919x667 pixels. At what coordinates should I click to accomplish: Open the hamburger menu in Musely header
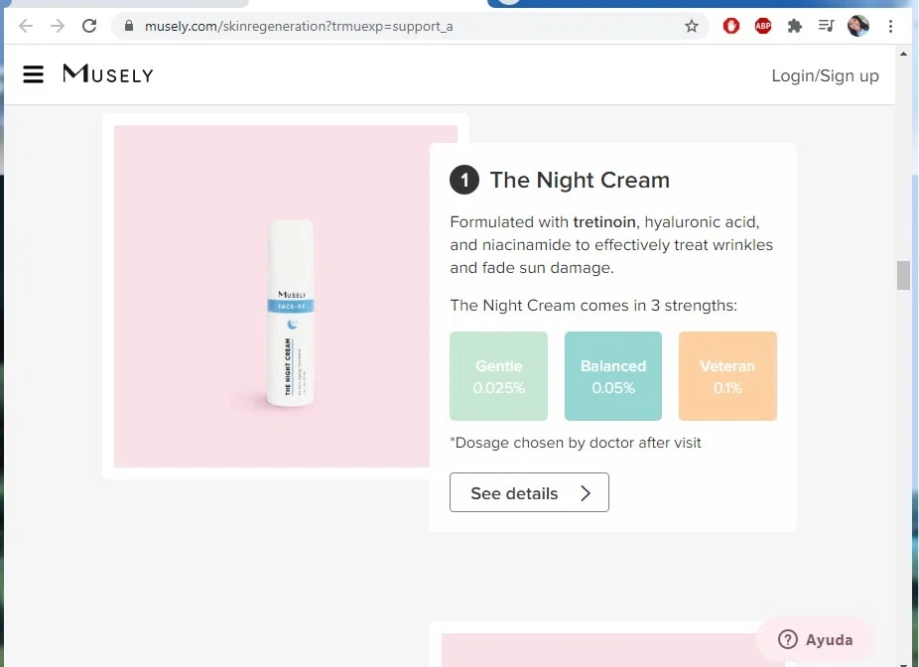[34, 74]
